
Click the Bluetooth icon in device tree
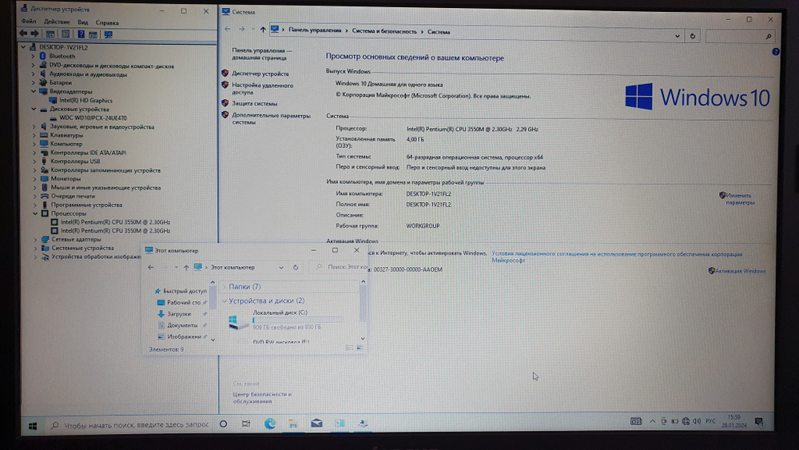tap(43, 56)
